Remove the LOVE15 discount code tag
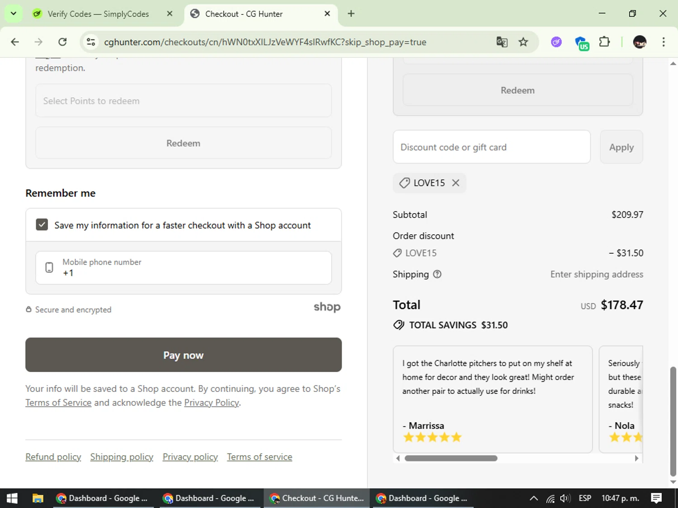The width and height of the screenshot is (678, 508). (456, 183)
